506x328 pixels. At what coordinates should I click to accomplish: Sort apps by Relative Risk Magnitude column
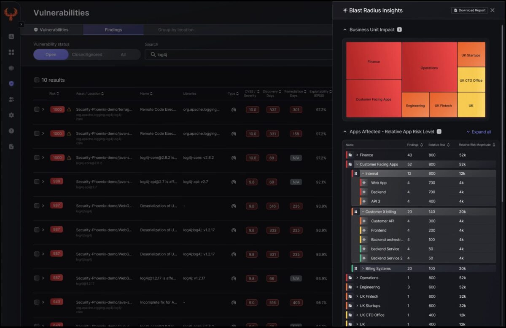[x=477, y=145]
